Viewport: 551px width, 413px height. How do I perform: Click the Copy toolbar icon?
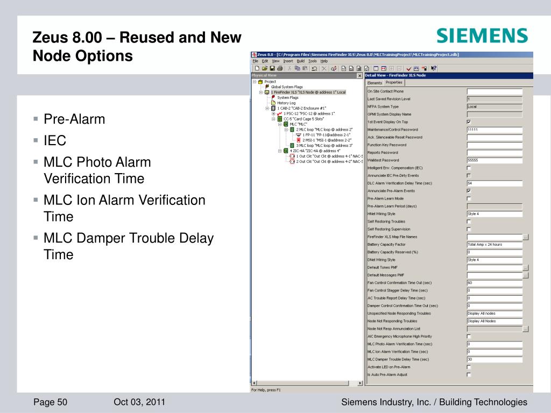point(297,68)
